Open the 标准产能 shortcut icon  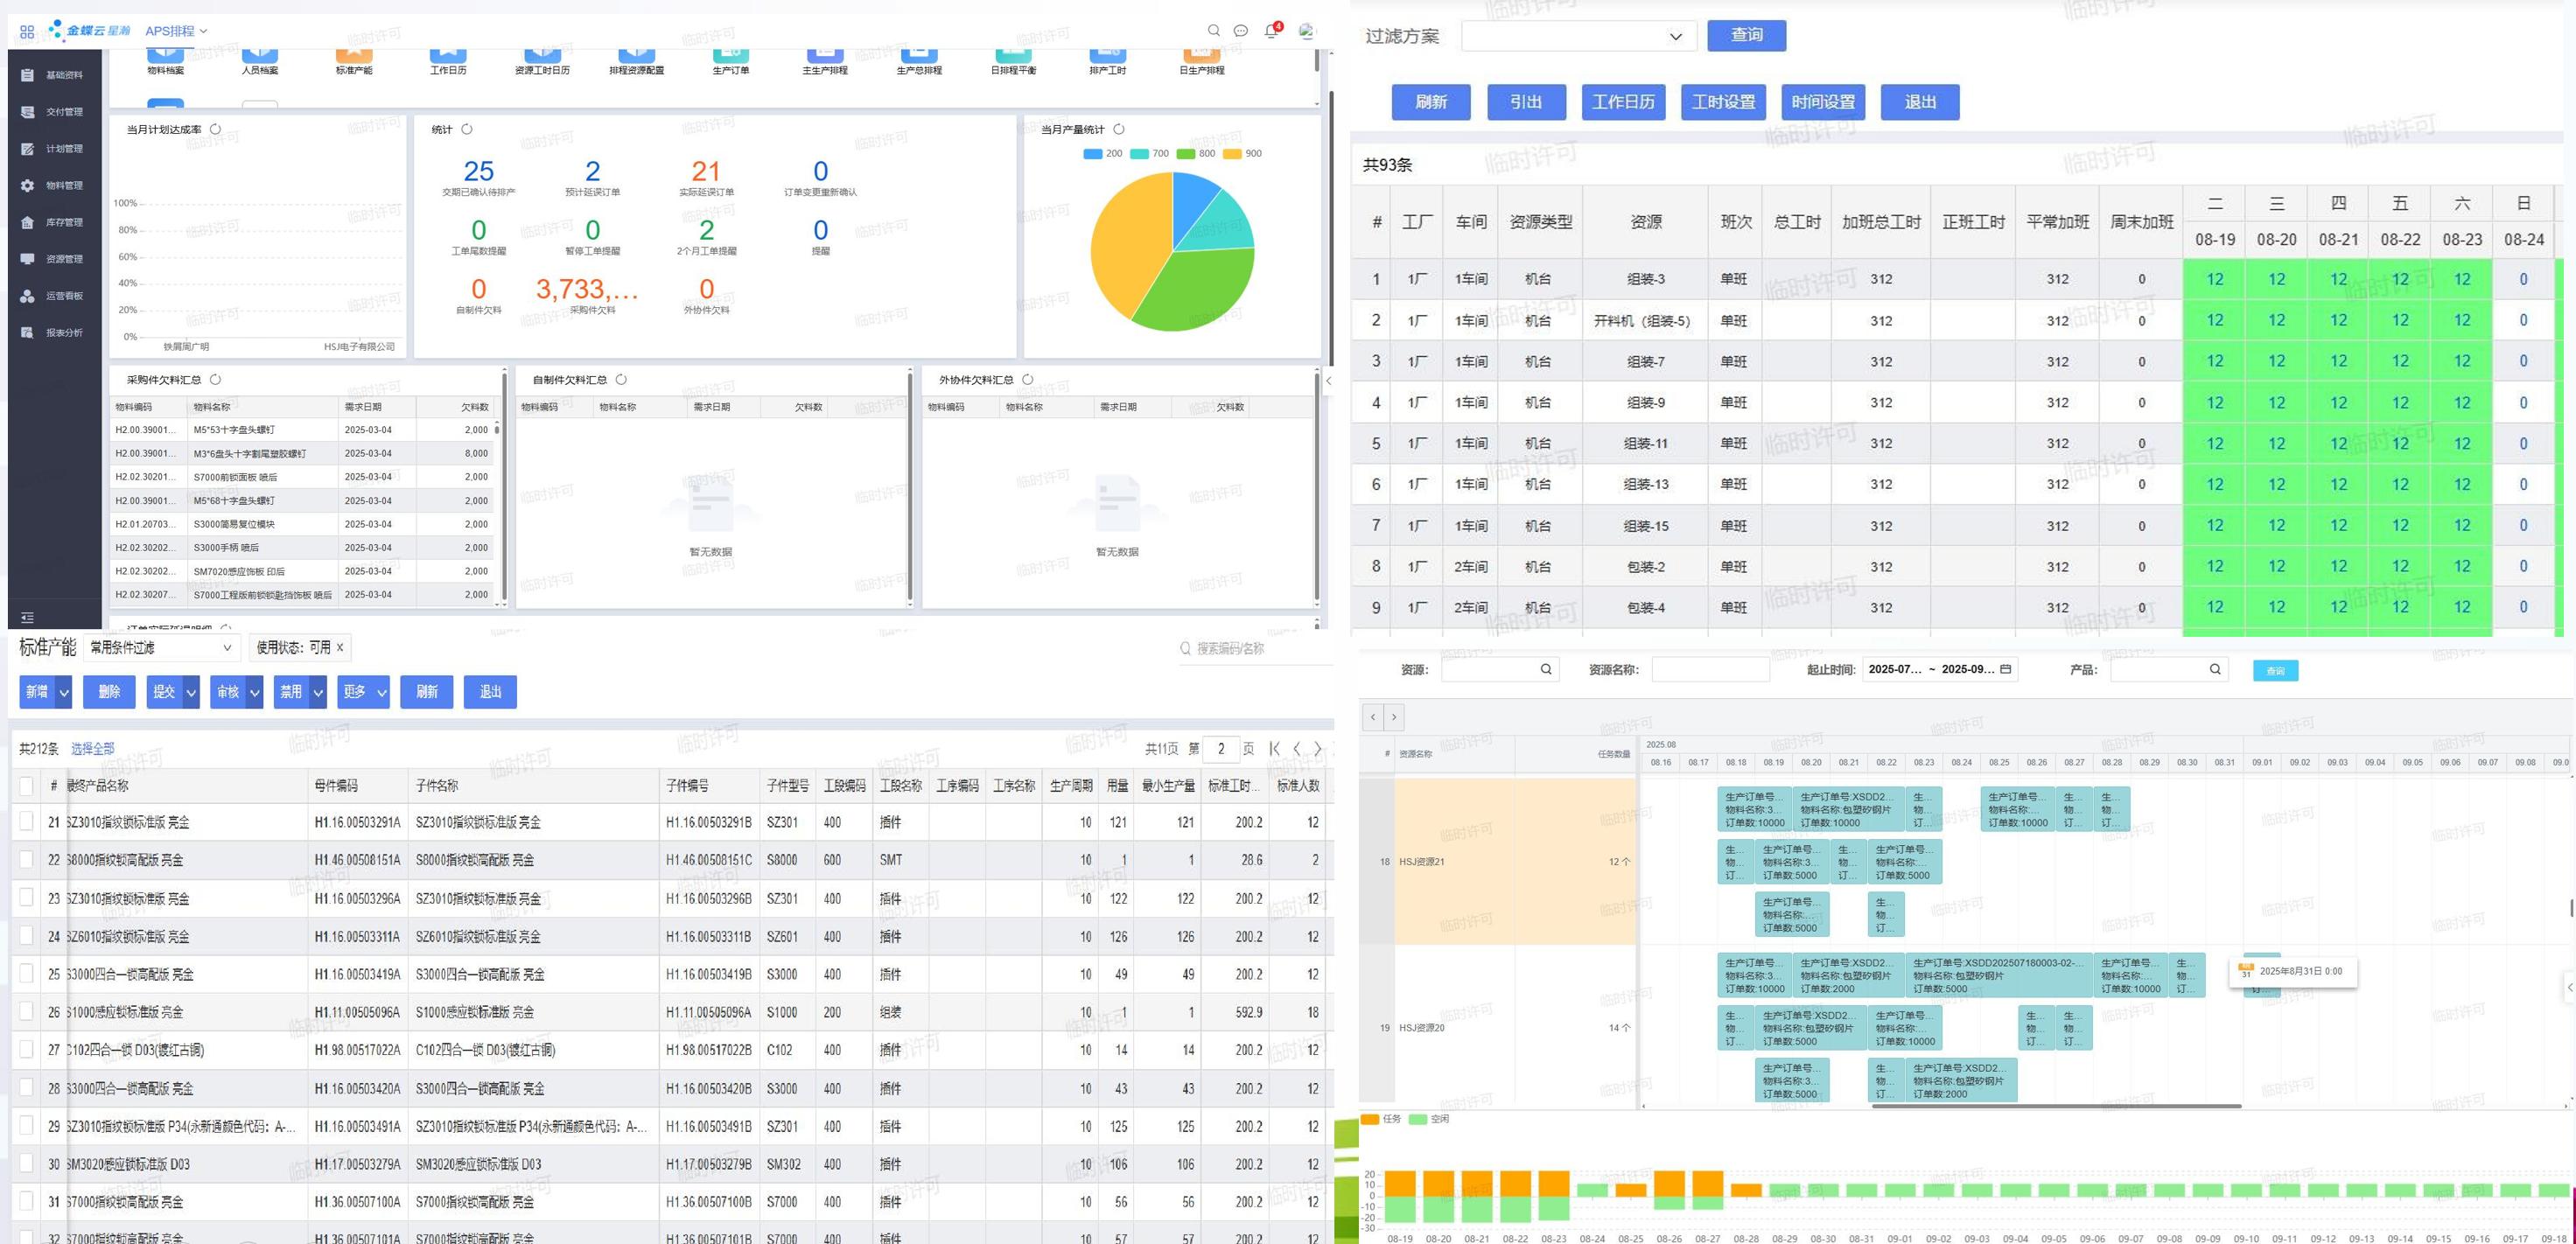pyautogui.click(x=354, y=58)
